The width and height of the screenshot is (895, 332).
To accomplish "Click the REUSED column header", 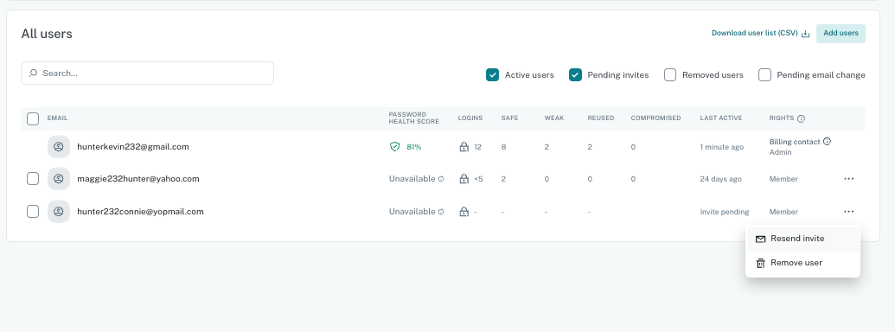I will (600, 118).
